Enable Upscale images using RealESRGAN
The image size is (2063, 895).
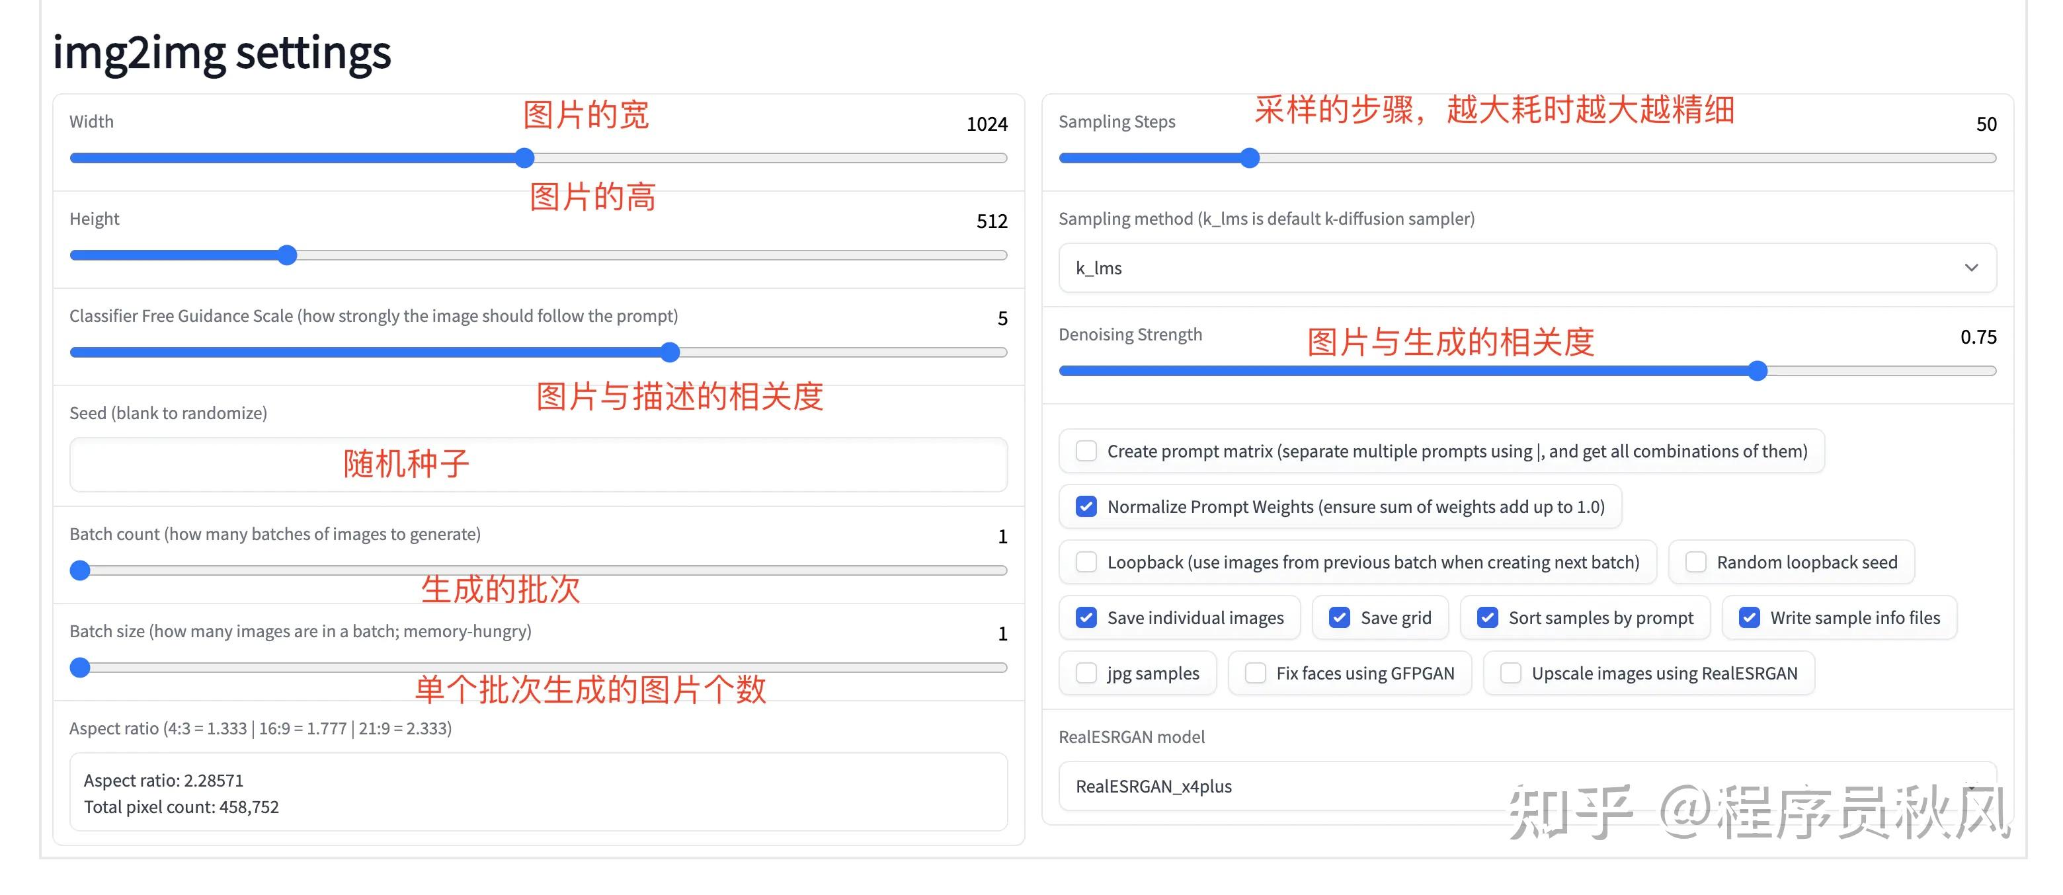(x=1510, y=674)
